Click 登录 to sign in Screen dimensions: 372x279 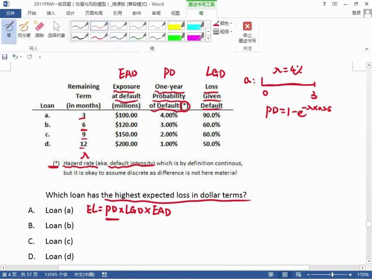(x=356, y=13)
